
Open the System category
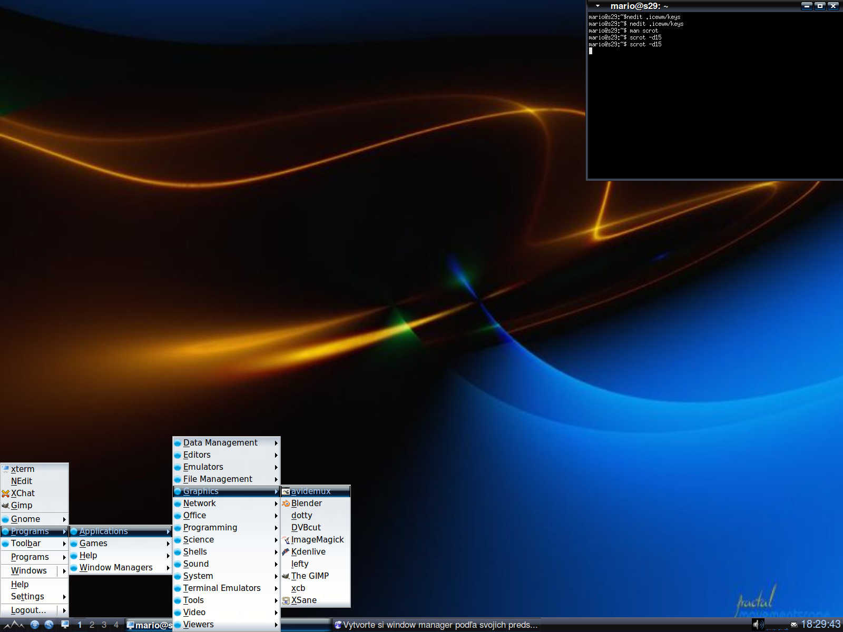tap(227, 576)
